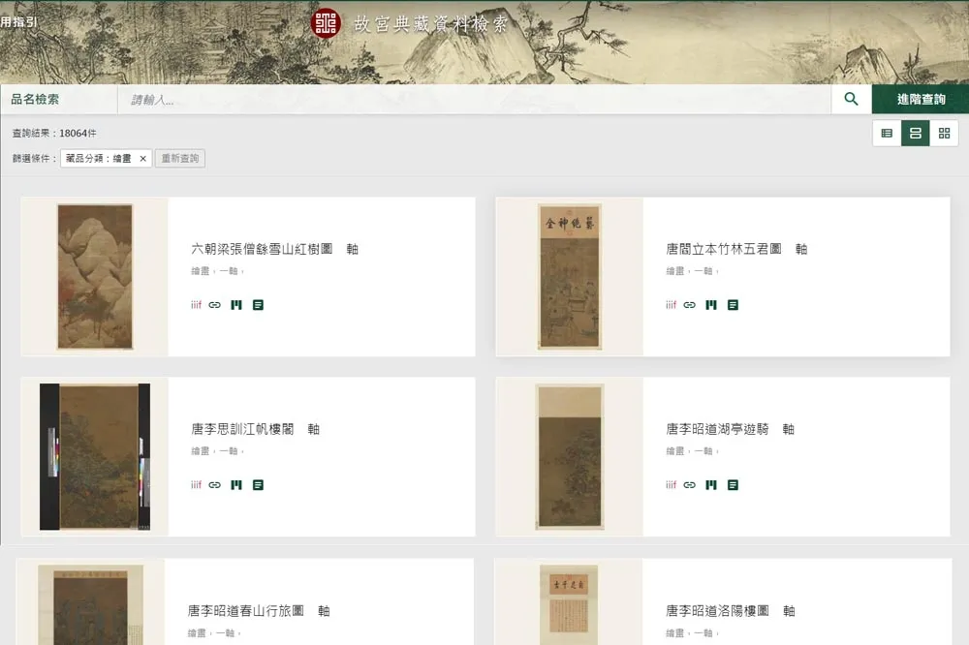The width and height of the screenshot is (969, 645).
Task: Open museum icon for 六朝梁張僧繇雪山紅樹圖
Action: (236, 304)
